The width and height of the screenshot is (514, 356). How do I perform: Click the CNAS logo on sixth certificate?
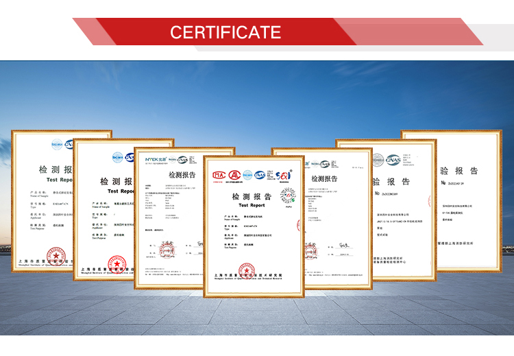point(393,160)
